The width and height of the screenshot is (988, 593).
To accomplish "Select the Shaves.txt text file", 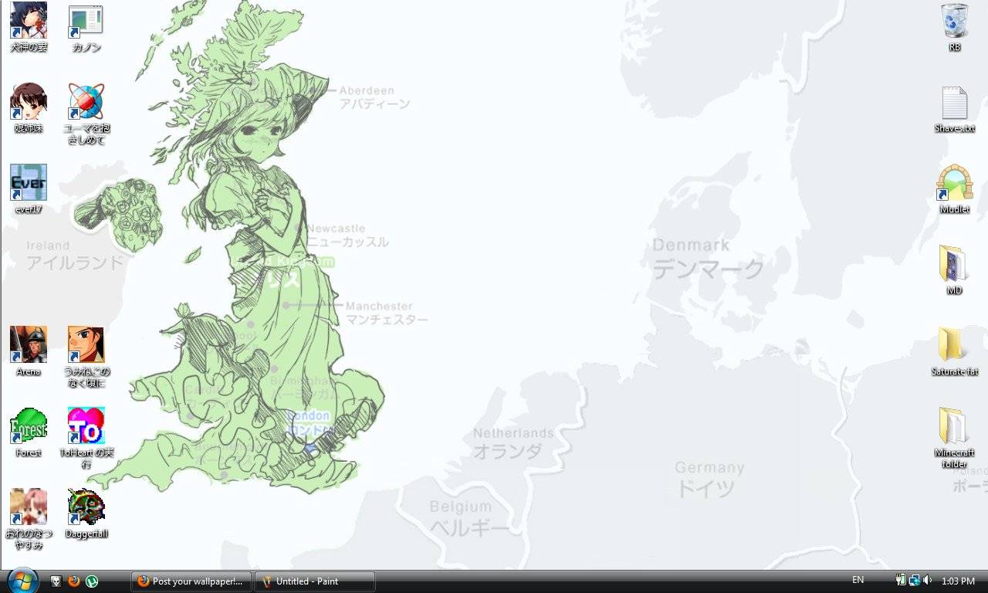I will pyautogui.click(x=954, y=103).
